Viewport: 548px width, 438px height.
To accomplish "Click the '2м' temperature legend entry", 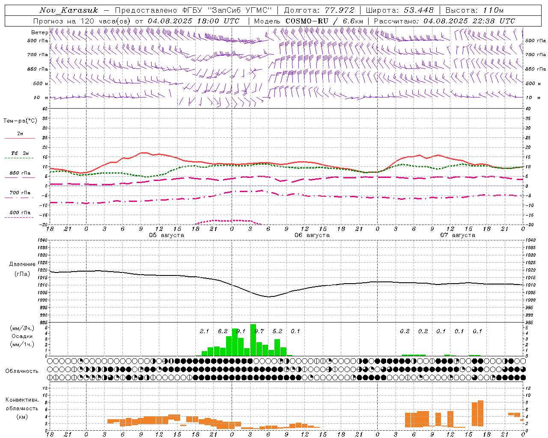I will (x=20, y=133).
